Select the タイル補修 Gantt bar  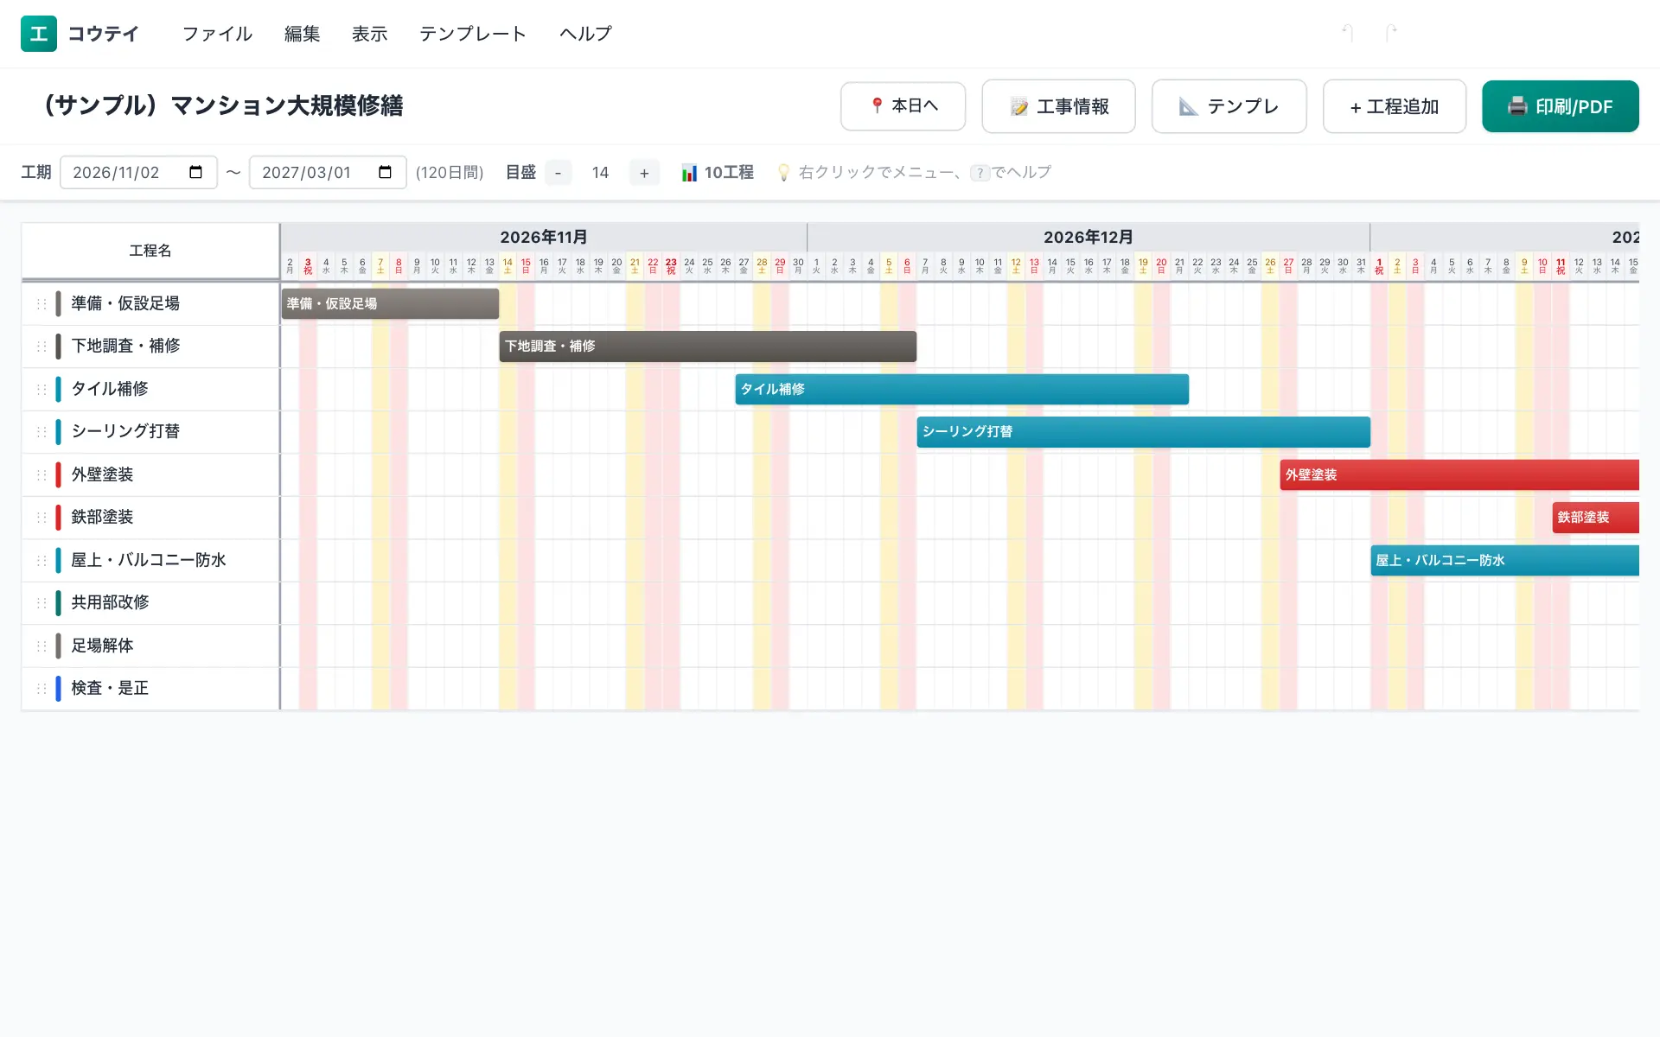click(x=962, y=389)
